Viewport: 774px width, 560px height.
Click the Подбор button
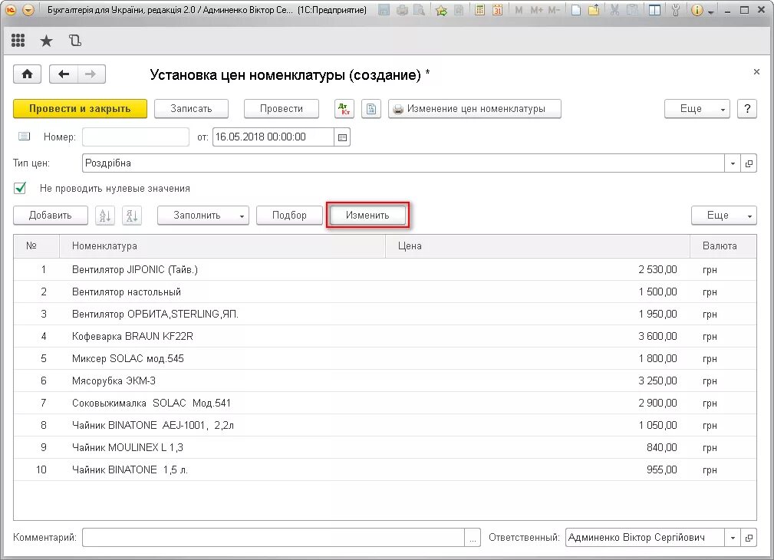(289, 216)
